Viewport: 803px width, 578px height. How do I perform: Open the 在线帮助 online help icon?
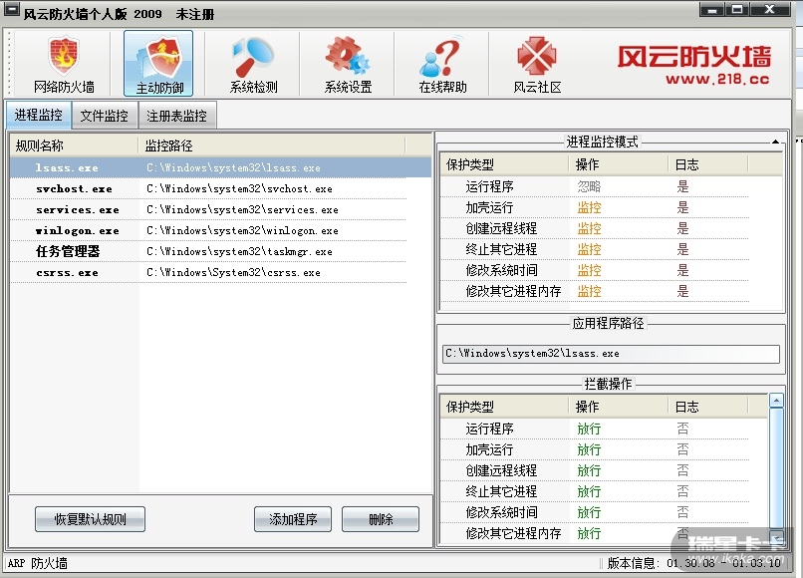tap(442, 64)
